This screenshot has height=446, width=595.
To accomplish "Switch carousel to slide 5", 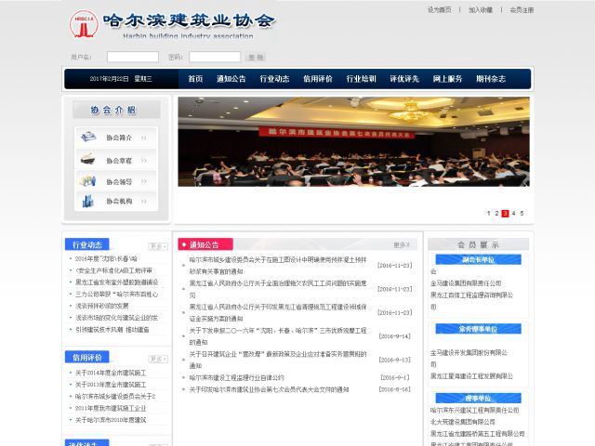I will [522, 214].
